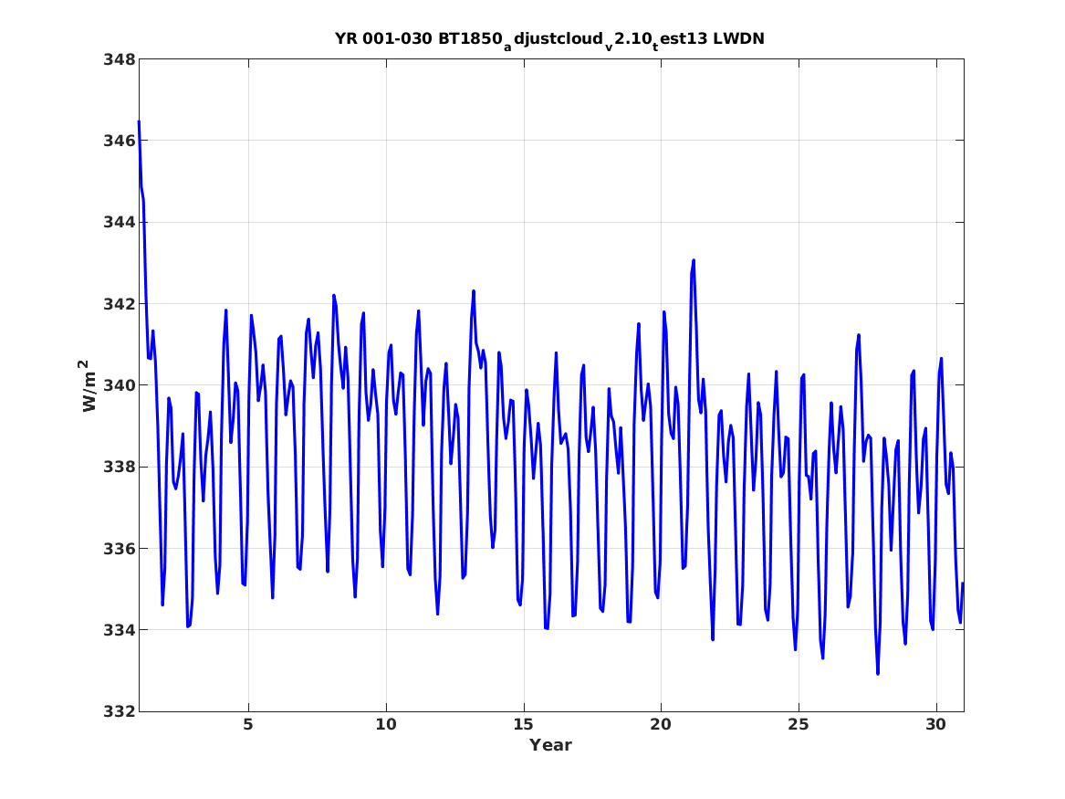Click x-axis tick label 5
Screen dimensions: 1065x799
pyautogui.click(x=248, y=725)
